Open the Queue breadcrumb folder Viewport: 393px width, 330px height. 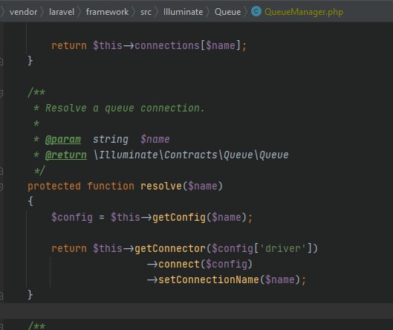pyautogui.click(x=227, y=12)
